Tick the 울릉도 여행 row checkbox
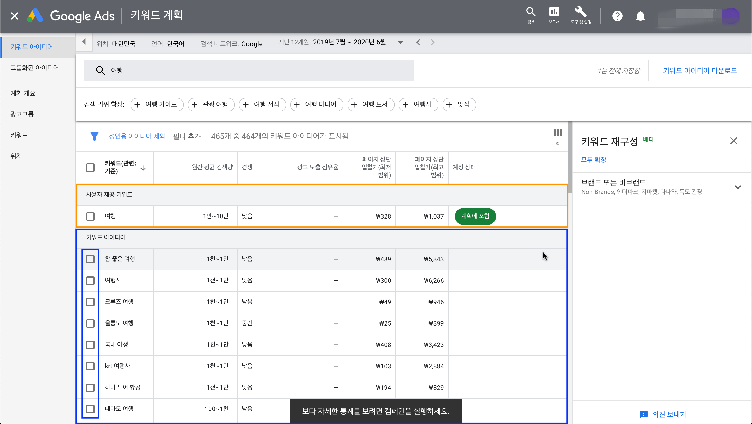 pos(90,323)
